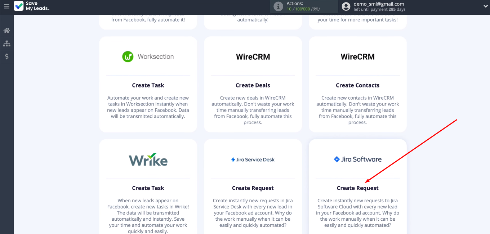Open the dollar billing icon in sidebar

coord(6,57)
